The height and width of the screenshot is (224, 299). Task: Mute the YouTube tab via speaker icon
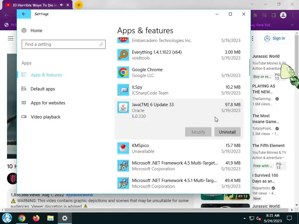tap(61, 5)
